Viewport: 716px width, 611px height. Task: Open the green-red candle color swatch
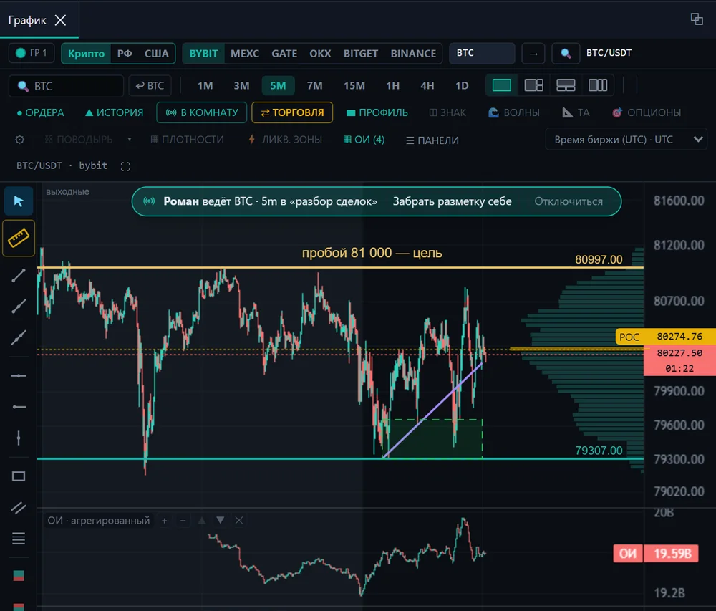pos(19,576)
